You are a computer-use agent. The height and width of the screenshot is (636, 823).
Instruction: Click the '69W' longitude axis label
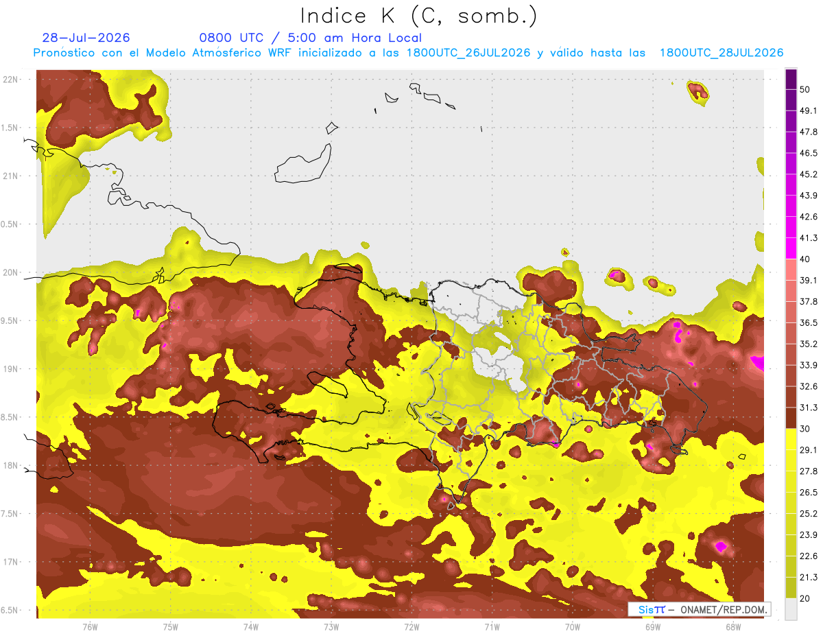[x=653, y=626]
